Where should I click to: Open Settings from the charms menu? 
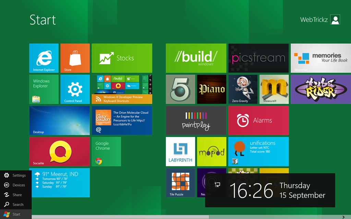(16, 176)
